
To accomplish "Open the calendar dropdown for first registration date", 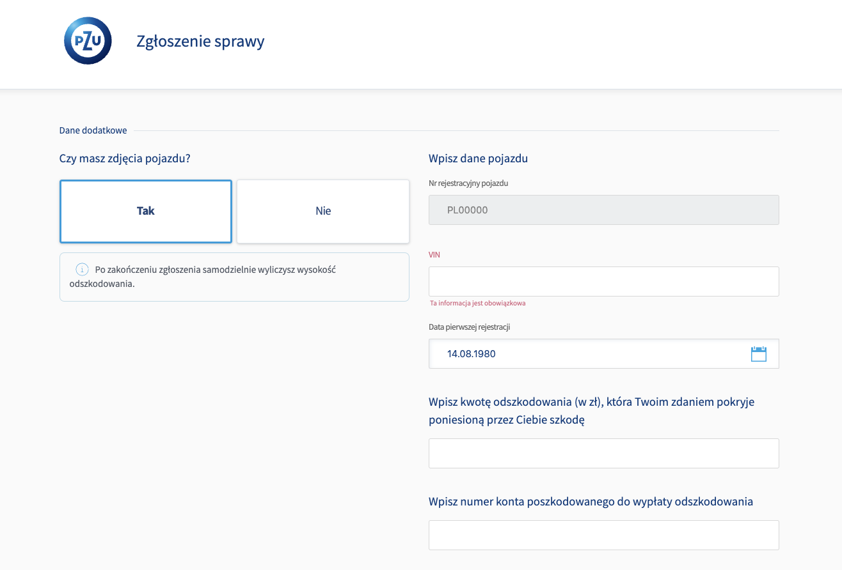I will point(759,353).
